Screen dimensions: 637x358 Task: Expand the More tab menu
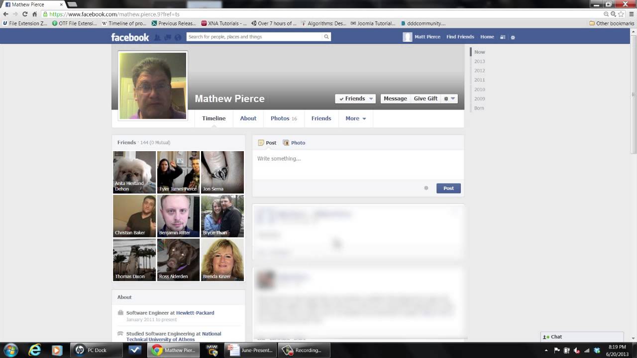tap(356, 118)
